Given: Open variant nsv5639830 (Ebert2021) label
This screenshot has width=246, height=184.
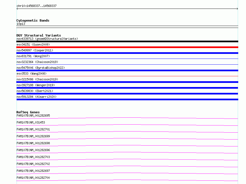Looking at the screenshot, I should (35, 91).
